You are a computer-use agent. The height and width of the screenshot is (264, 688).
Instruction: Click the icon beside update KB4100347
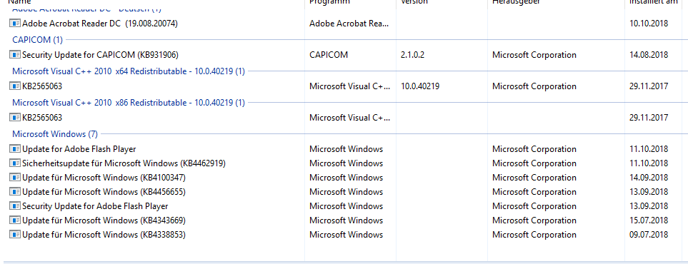15,178
